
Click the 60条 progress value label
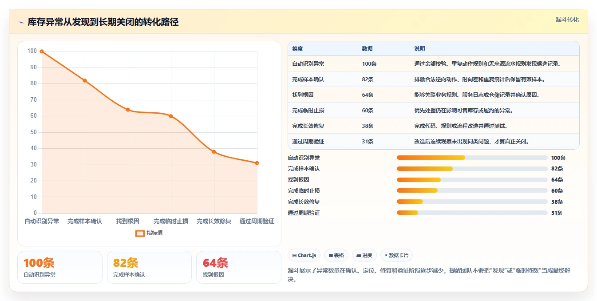(557, 191)
